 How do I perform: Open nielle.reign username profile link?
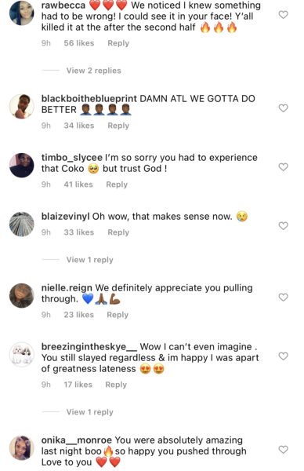point(67,288)
